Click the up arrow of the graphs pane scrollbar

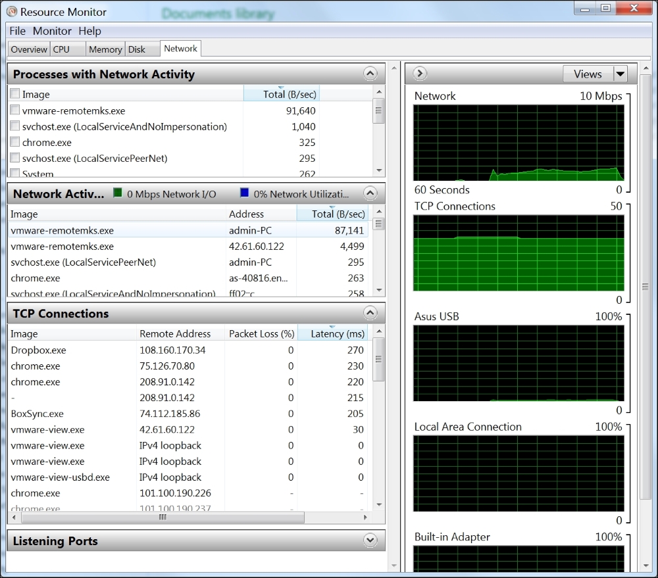645,68
